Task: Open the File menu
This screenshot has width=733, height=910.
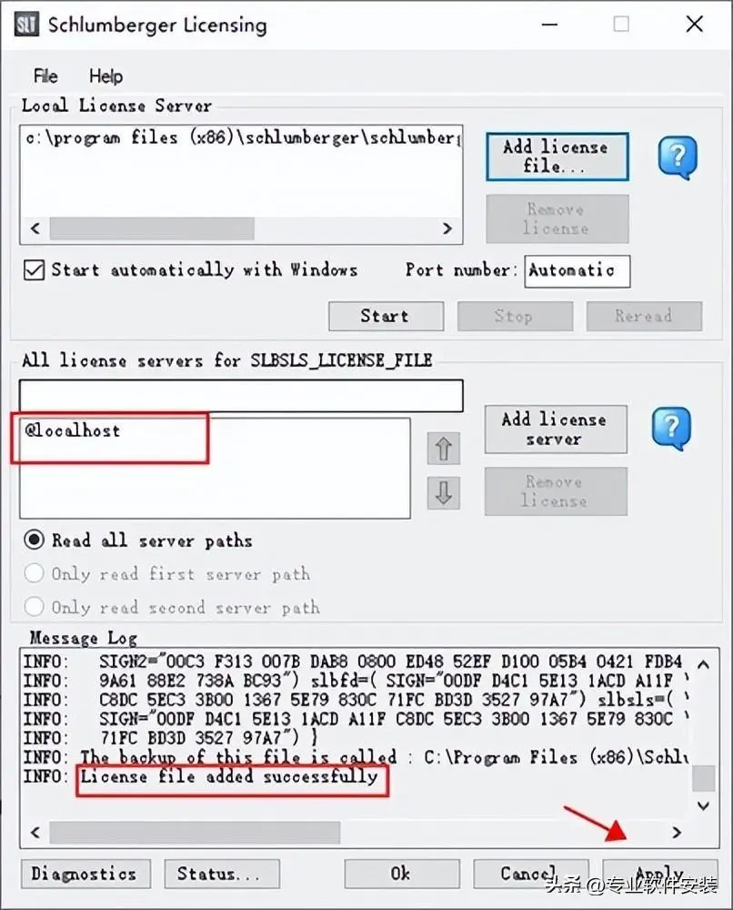Action: click(x=45, y=76)
